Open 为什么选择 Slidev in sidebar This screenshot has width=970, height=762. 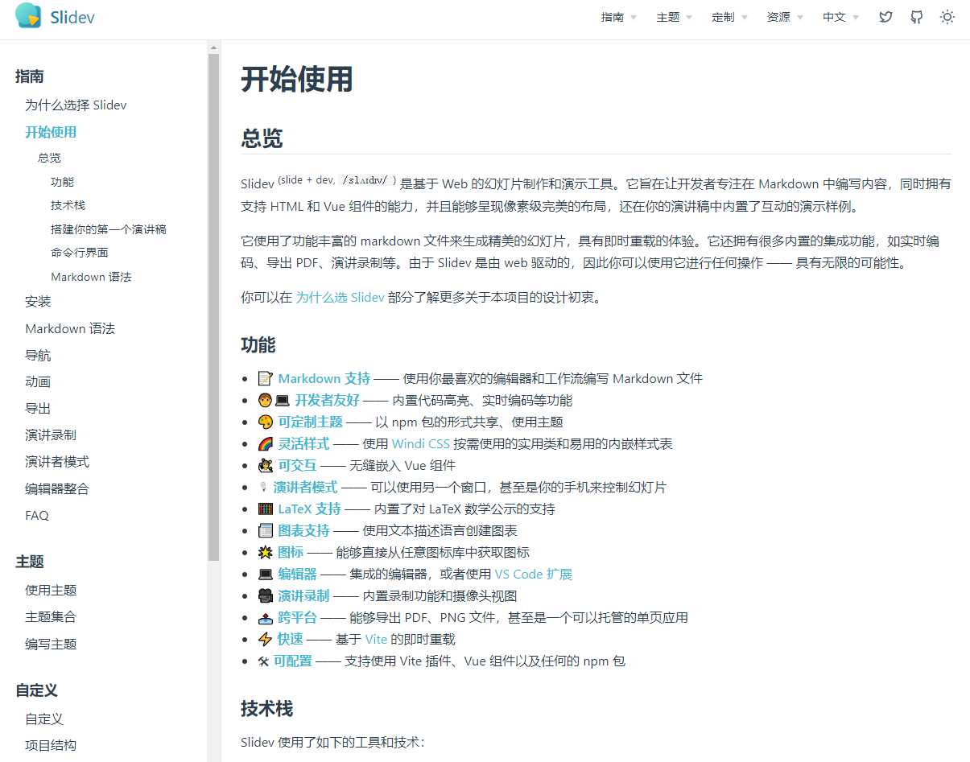76,105
